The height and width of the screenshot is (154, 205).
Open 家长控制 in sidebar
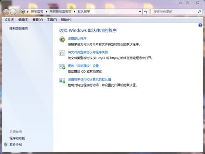coord(16,145)
